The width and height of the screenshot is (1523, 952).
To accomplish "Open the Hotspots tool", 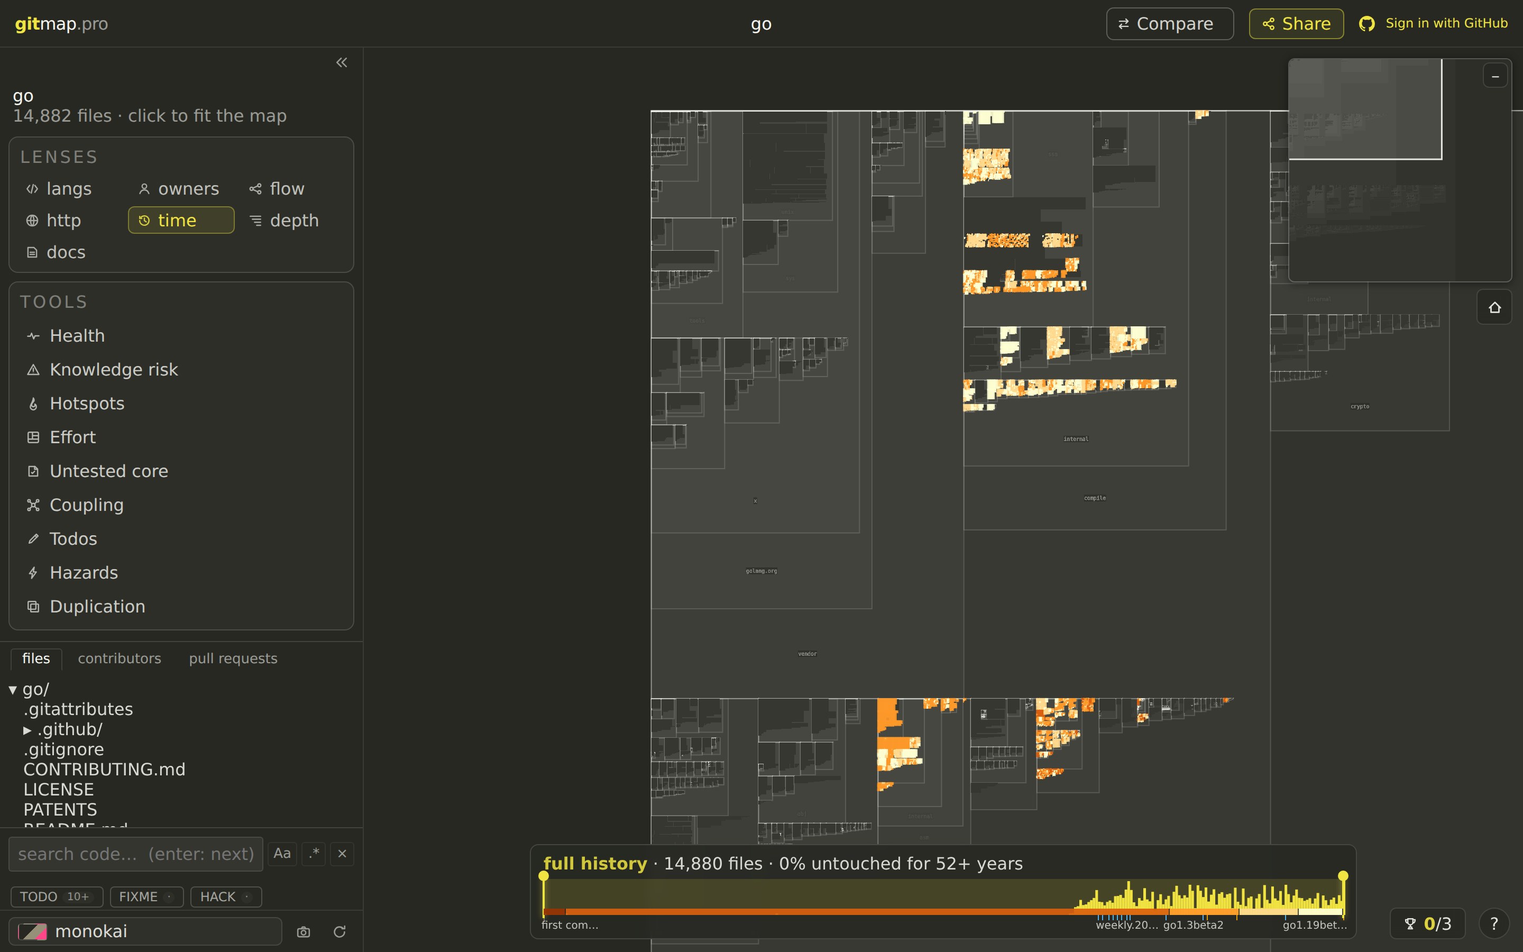I will [181, 404].
